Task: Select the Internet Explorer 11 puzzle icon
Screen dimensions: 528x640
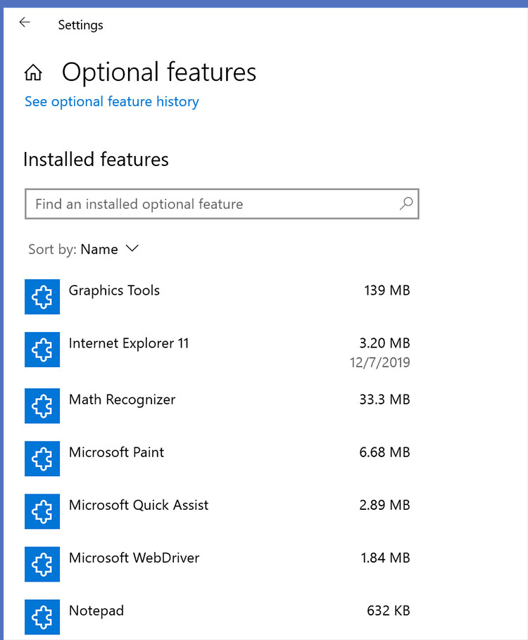Action: (42, 350)
